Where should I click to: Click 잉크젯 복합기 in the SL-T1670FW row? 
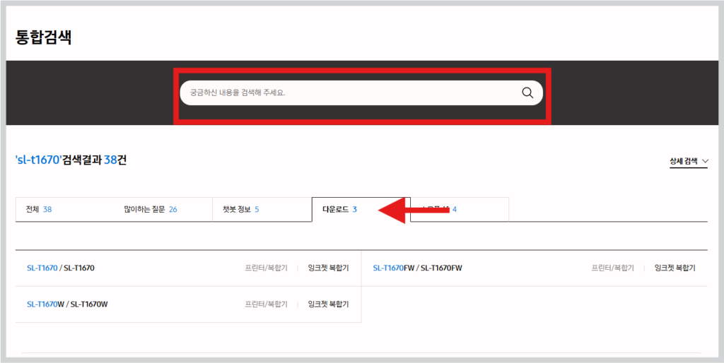click(x=675, y=268)
